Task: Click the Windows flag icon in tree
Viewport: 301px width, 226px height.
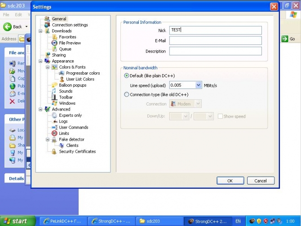Action: [54, 103]
